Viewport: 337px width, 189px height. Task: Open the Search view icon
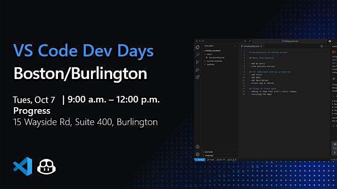click(197, 55)
